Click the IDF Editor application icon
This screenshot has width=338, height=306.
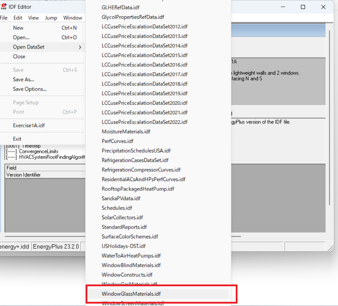(x=4, y=6)
